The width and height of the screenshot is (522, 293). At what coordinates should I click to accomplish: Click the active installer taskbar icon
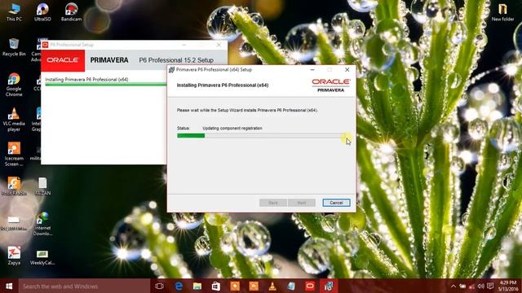329,286
